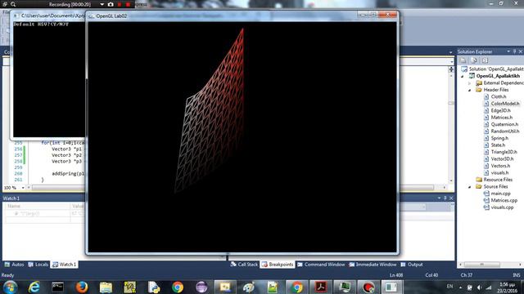Select Quaternion.h header file
This screenshot has width=524, height=294.
click(504, 124)
